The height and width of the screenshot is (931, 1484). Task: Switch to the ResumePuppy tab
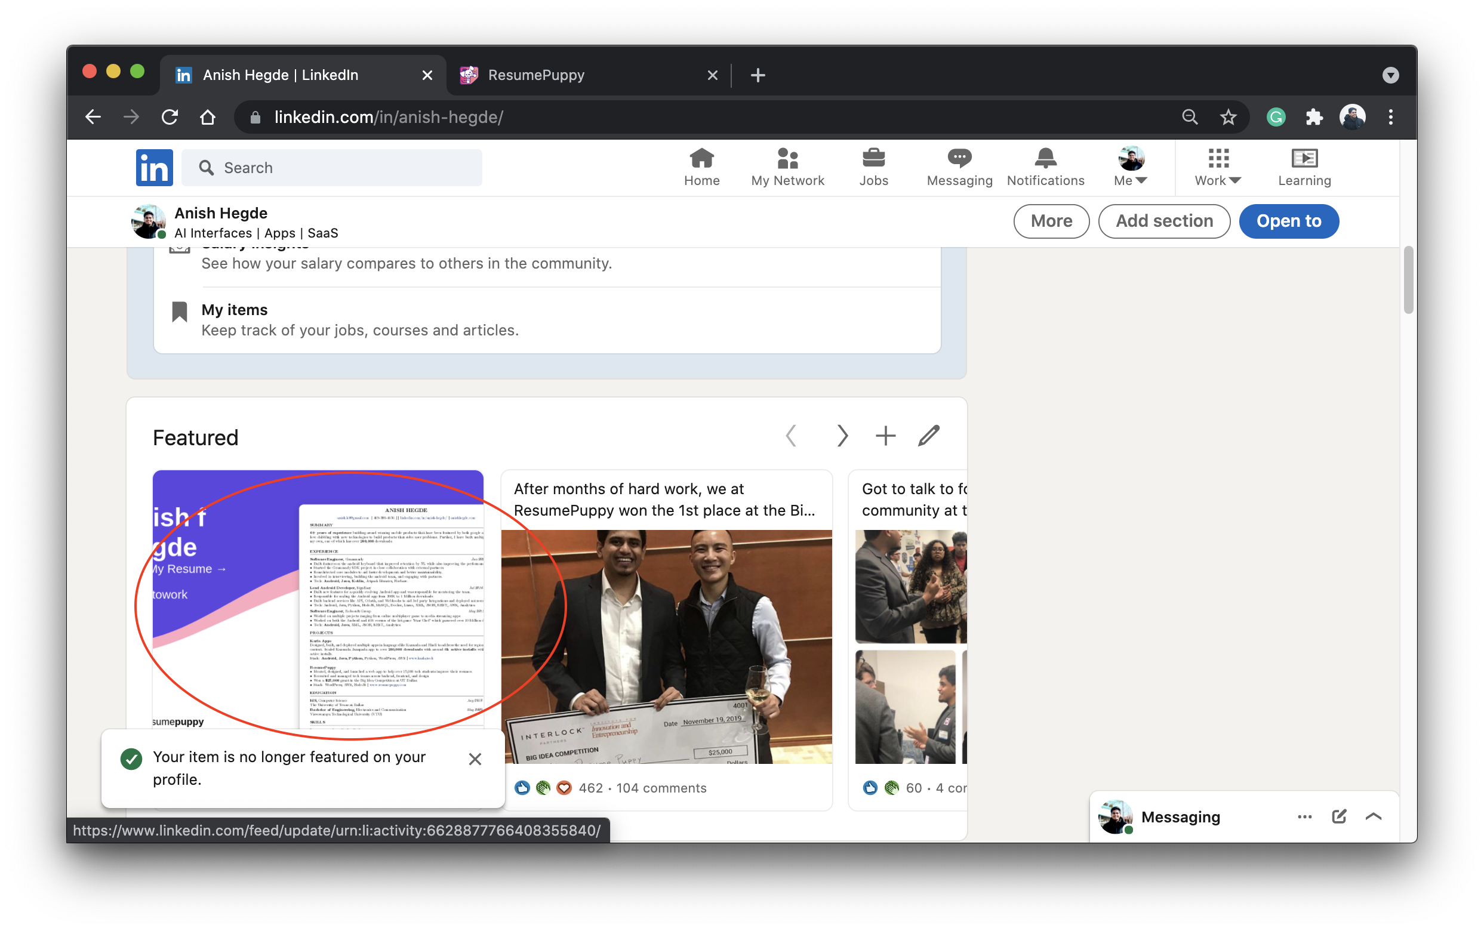tap(579, 75)
